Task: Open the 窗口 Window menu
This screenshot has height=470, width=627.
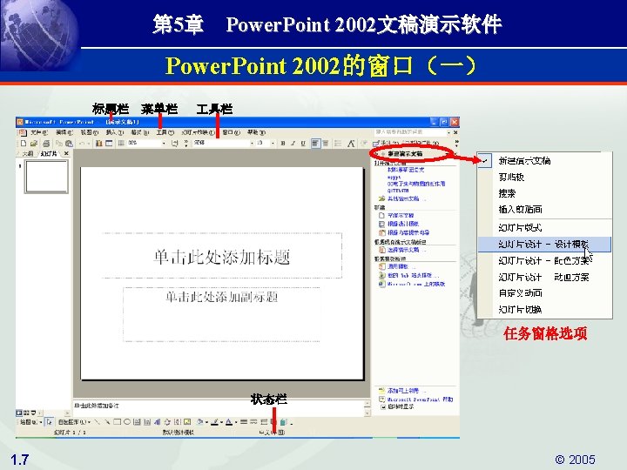Action: click(231, 132)
